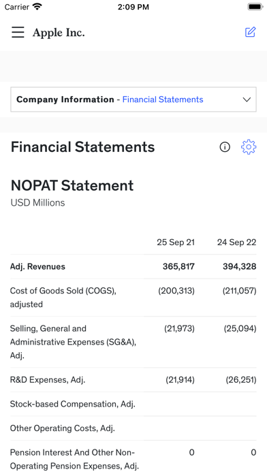The width and height of the screenshot is (267, 474).
Task: Select the Other Operating Costs, Adj. row
Action: (133, 428)
